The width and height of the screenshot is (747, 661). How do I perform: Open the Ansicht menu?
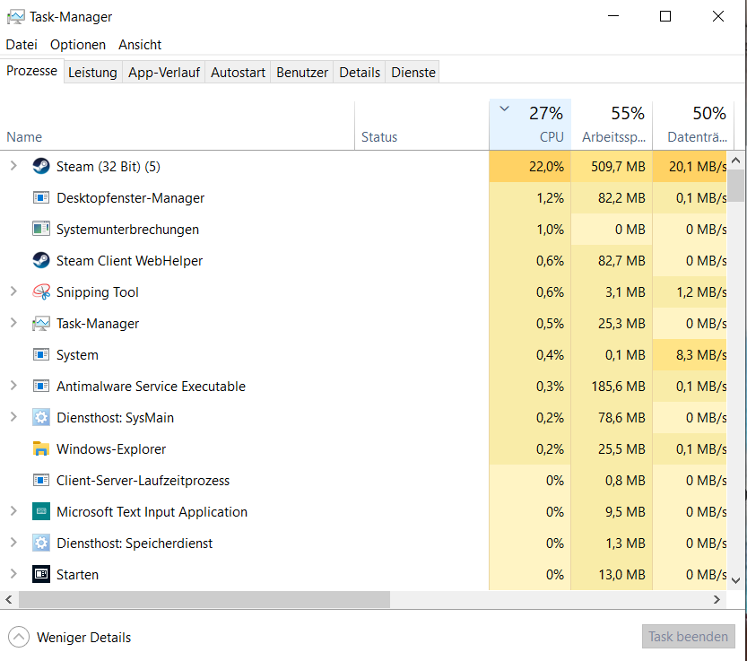140,45
